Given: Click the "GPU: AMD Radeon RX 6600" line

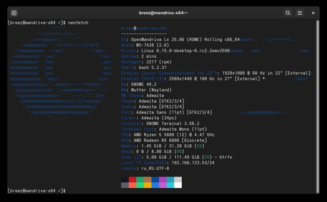Looking at the screenshot, I should point(164,140).
